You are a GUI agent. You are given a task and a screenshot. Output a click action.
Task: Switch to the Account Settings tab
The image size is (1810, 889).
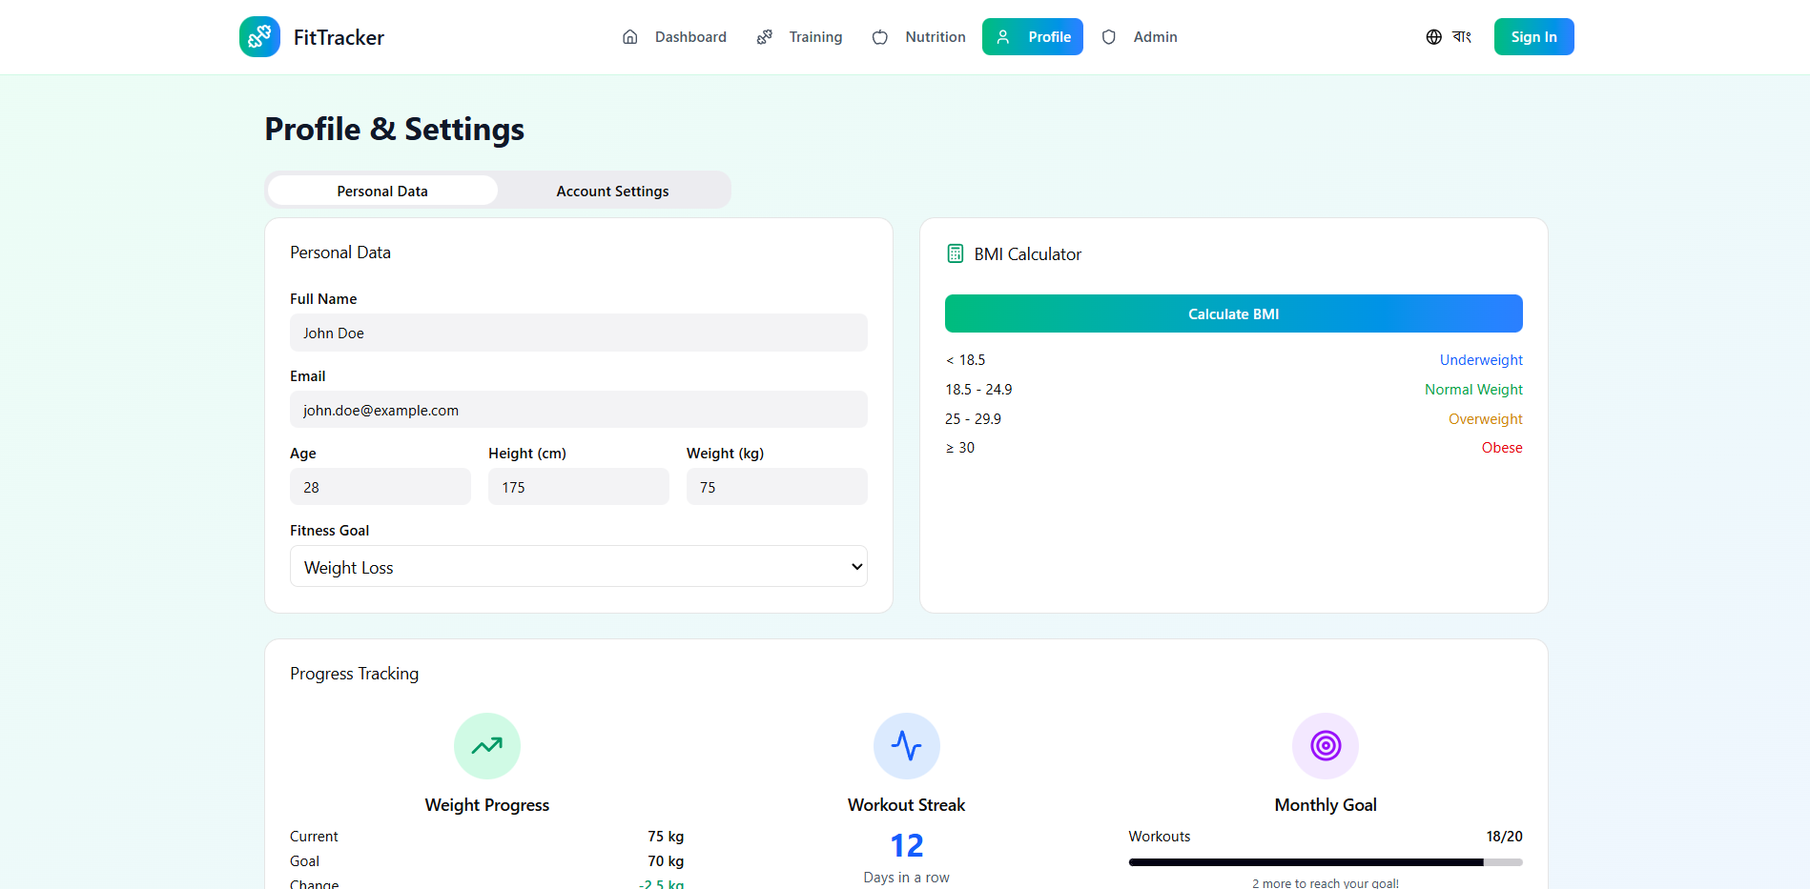tap(612, 191)
